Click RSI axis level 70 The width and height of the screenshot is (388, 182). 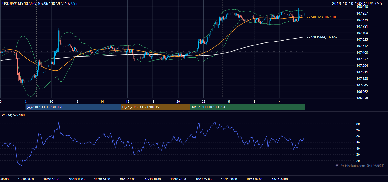pyautogui.click(x=358, y=130)
